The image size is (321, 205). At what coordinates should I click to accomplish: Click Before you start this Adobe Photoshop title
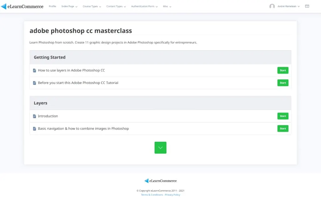(x=78, y=83)
